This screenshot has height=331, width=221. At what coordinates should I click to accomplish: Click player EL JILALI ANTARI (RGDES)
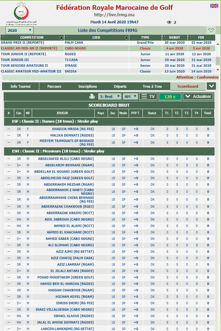(x=72, y=271)
